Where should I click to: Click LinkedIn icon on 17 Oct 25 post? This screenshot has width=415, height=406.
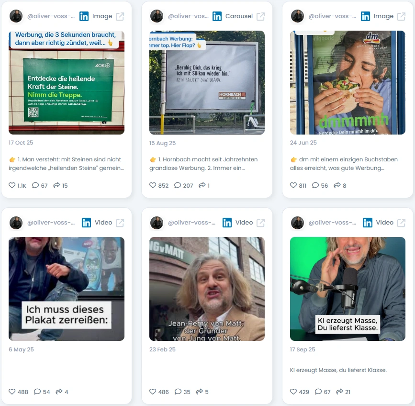coord(84,16)
